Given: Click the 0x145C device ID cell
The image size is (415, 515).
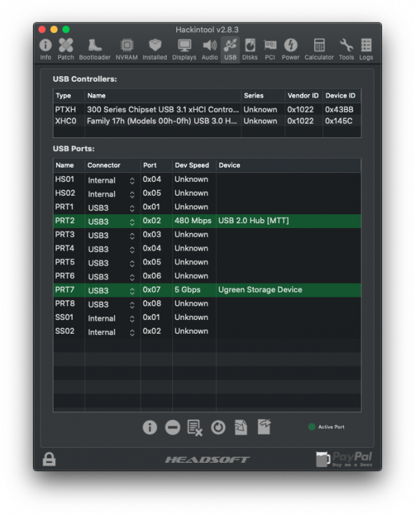Looking at the screenshot, I should click(x=339, y=121).
